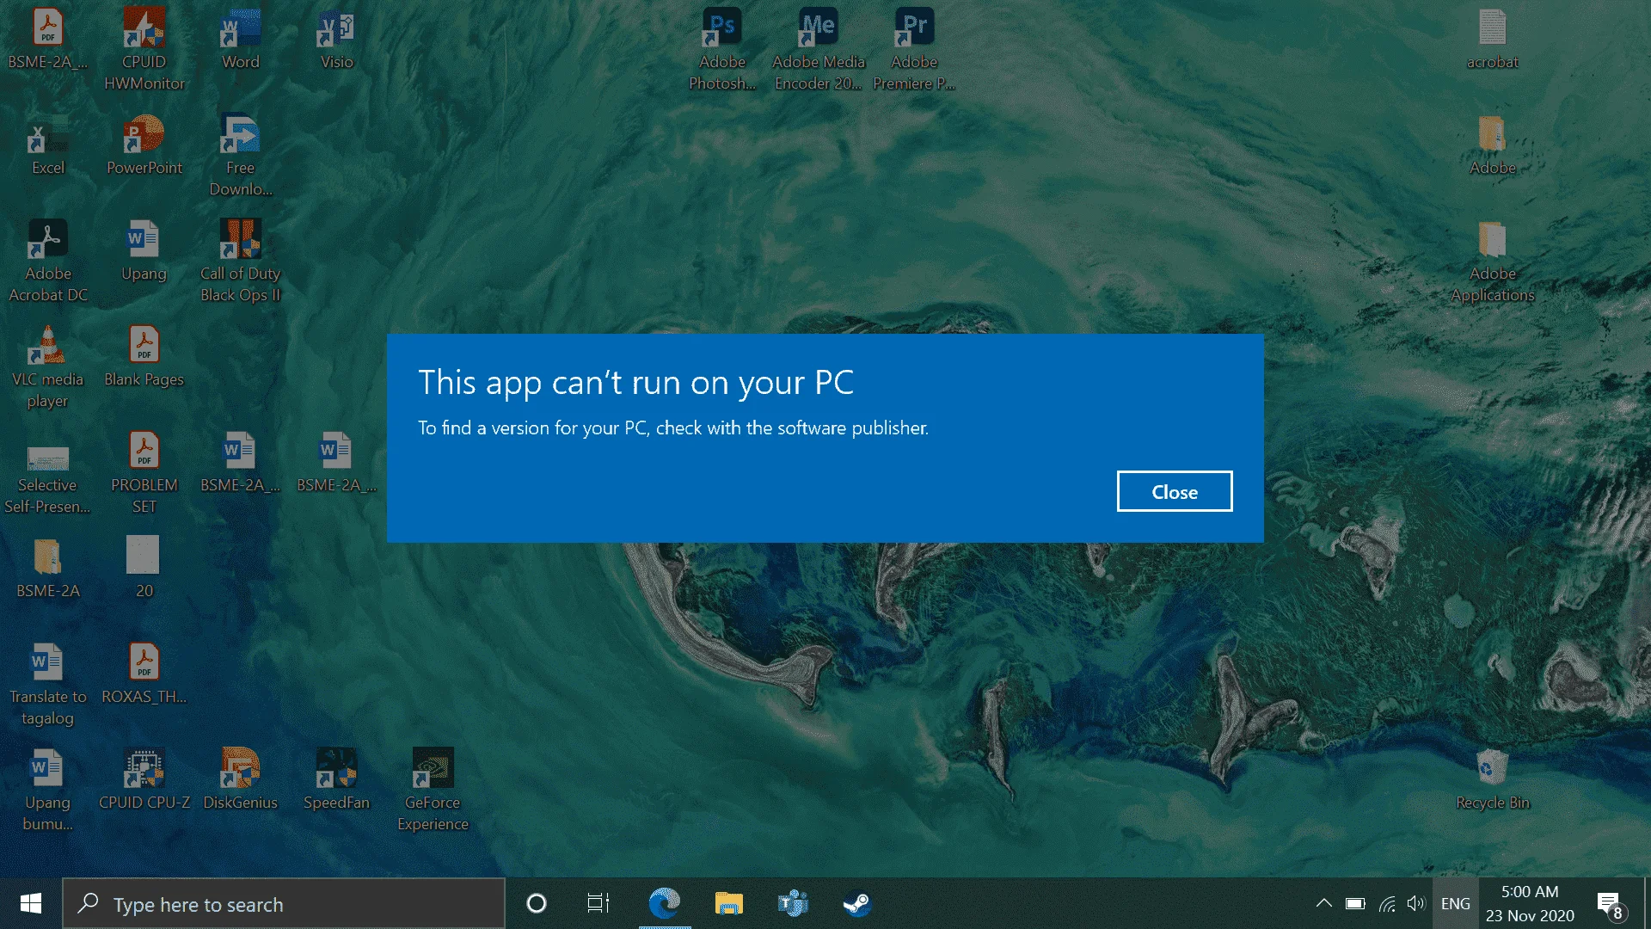
Task: Open Steam from the taskbar
Action: click(x=857, y=903)
